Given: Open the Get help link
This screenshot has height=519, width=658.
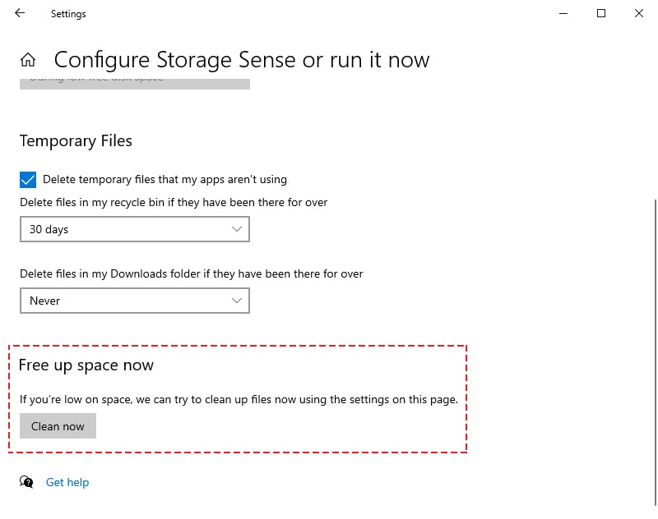Looking at the screenshot, I should coord(67,482).
